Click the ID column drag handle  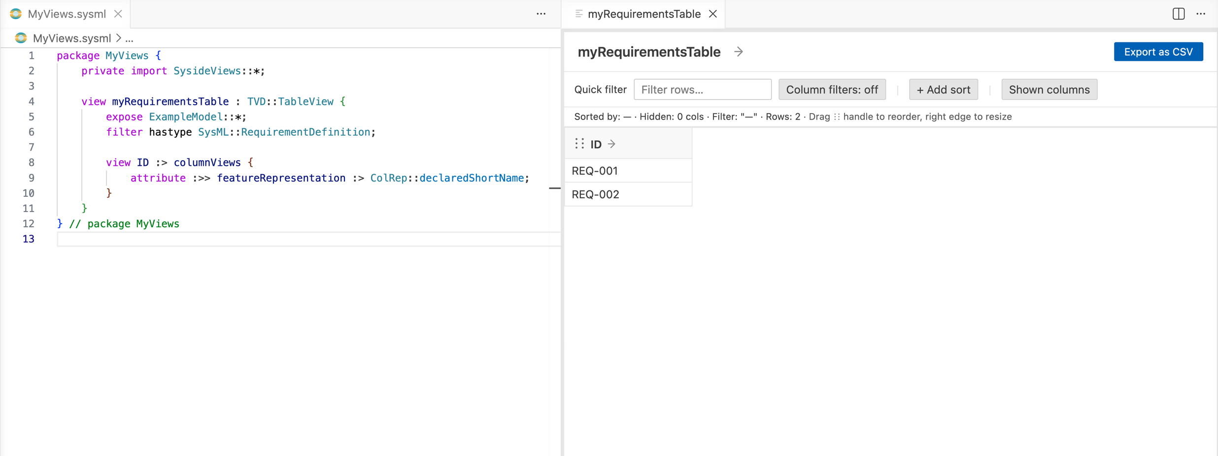pos(579,144)
